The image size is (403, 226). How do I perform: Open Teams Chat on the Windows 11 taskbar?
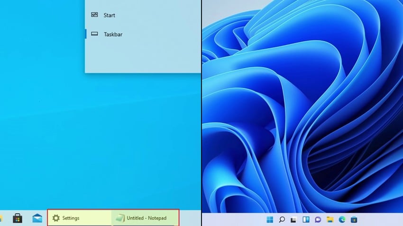(318, 219)
